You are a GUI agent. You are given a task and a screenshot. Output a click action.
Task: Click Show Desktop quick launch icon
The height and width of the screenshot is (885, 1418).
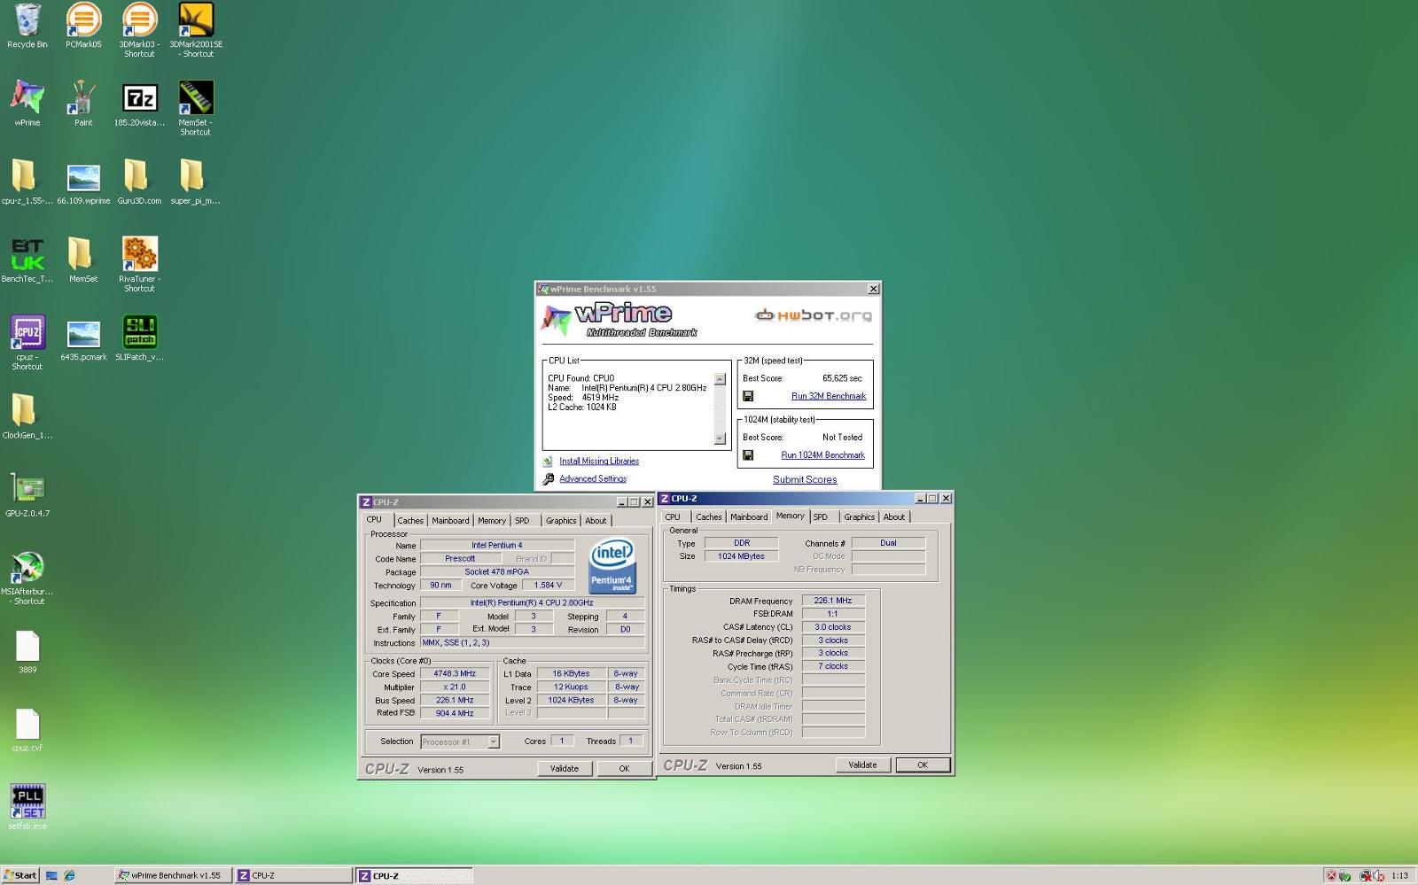(x=51, y=875)
